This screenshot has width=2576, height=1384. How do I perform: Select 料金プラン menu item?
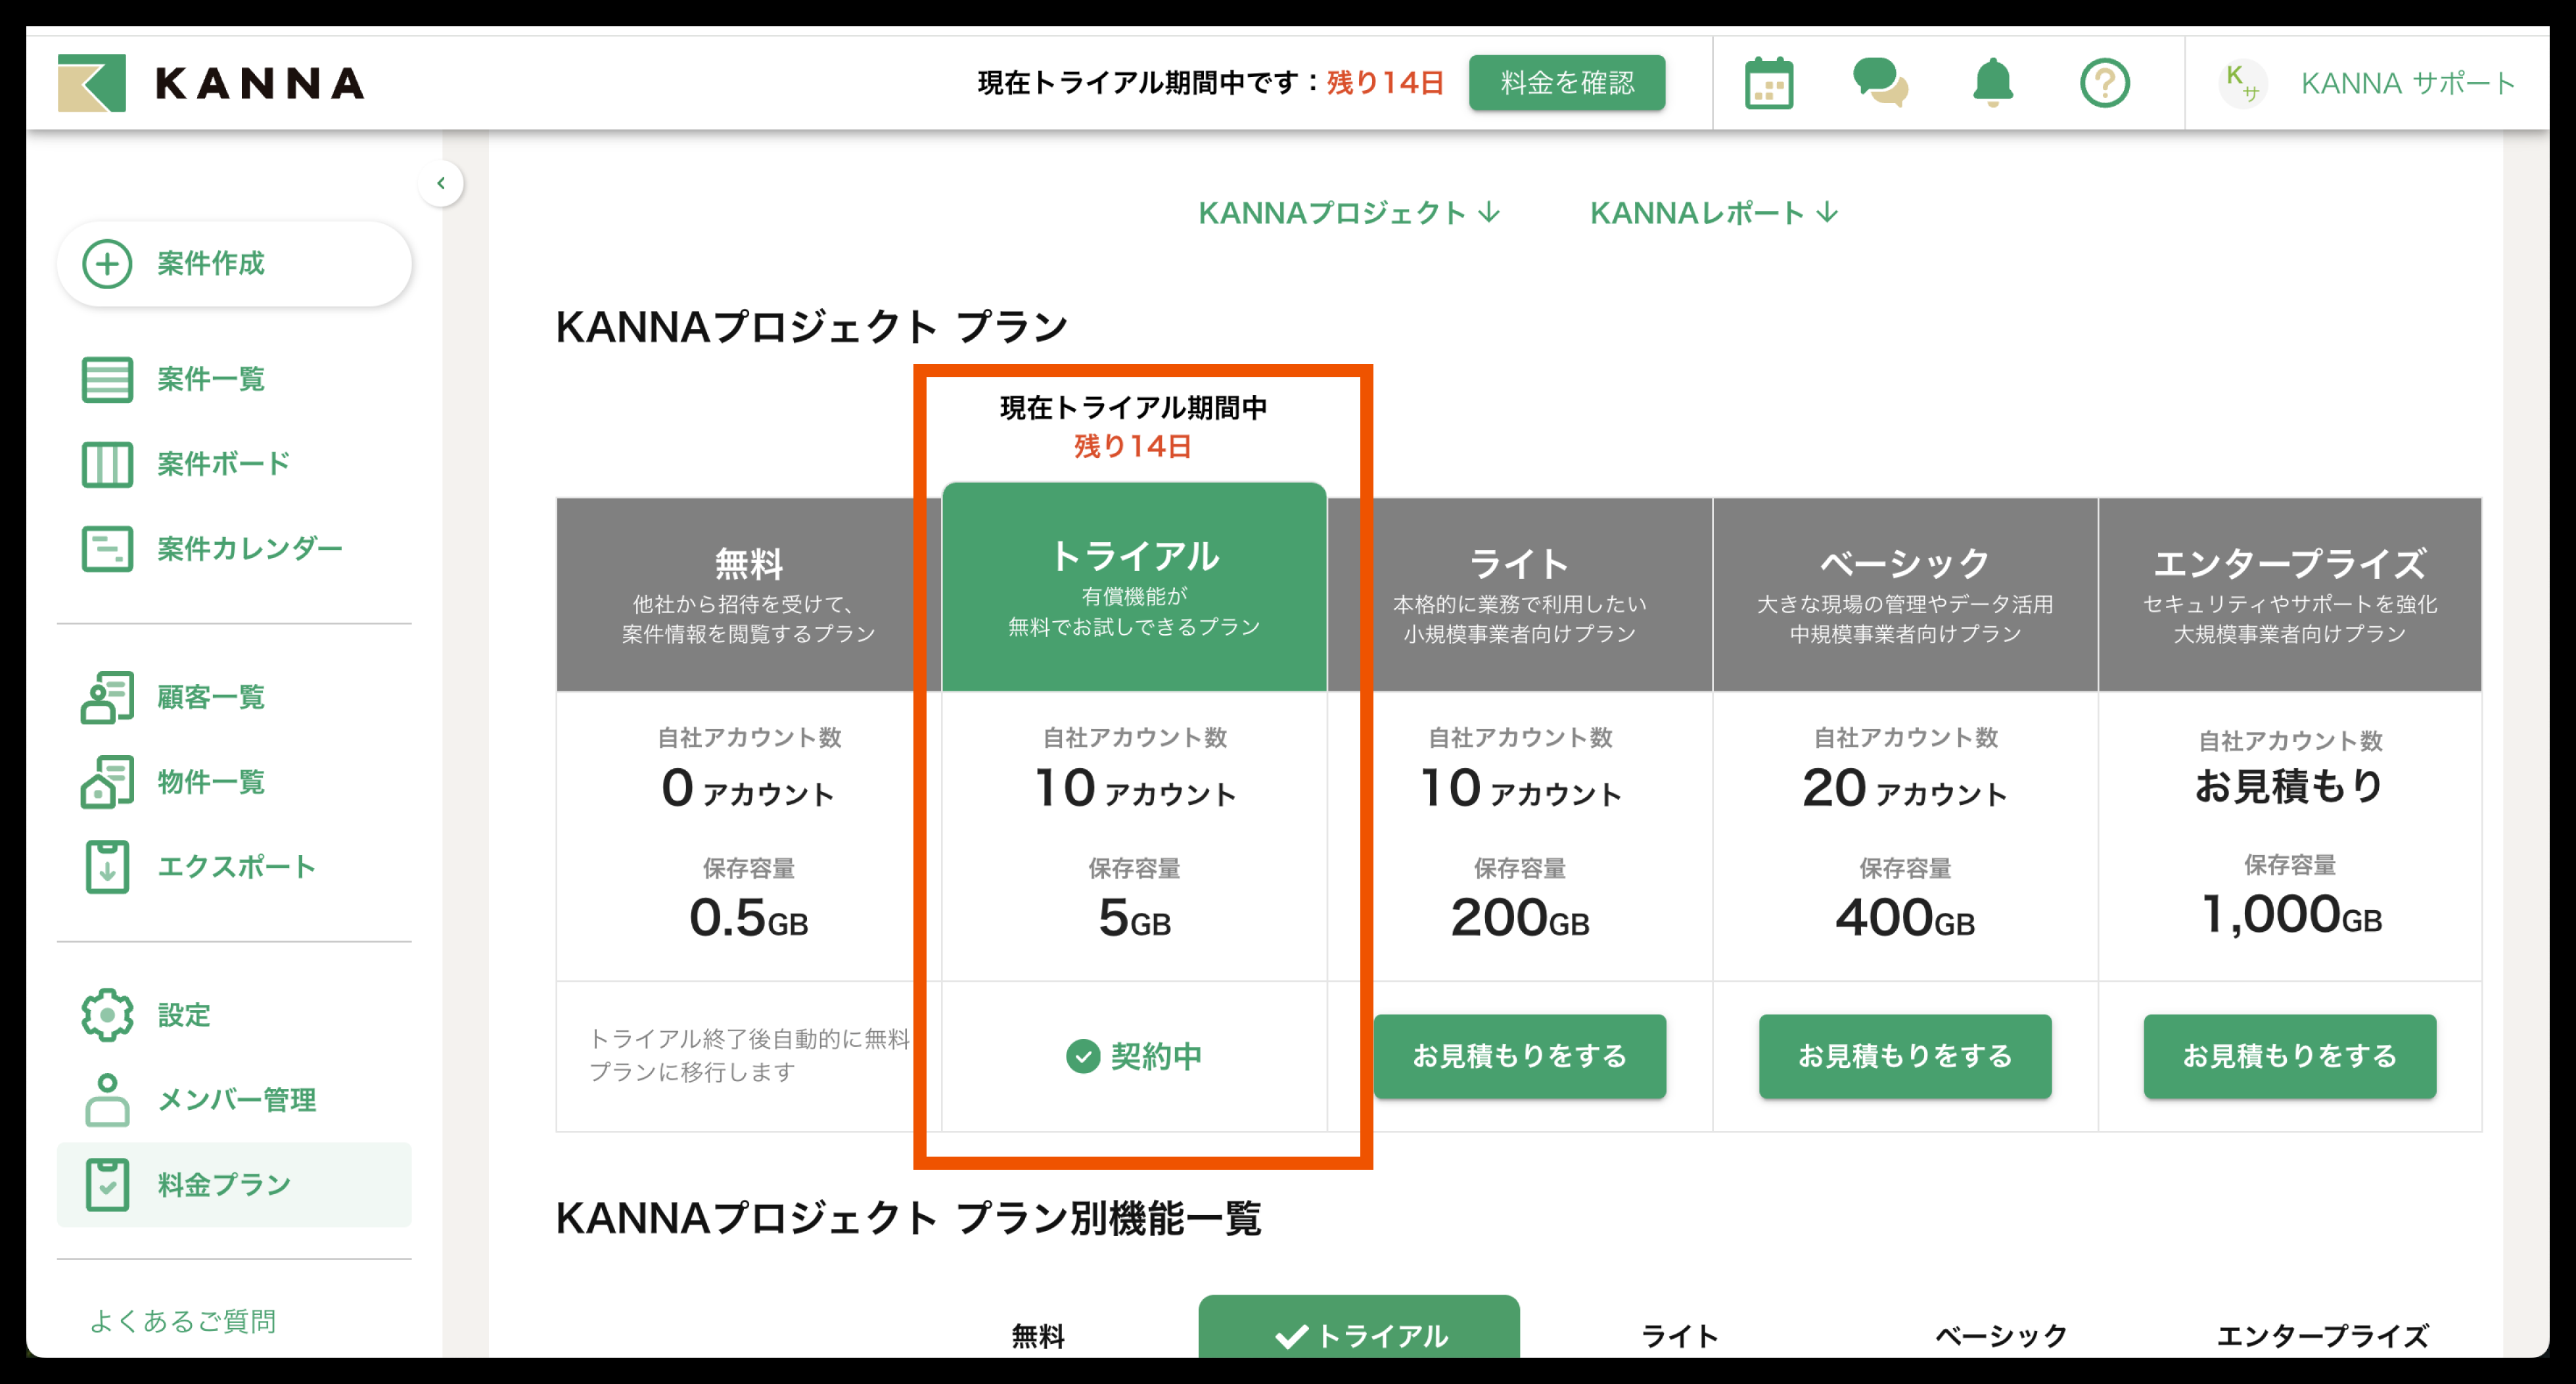pyautogui.click(x=223, y=1185)
